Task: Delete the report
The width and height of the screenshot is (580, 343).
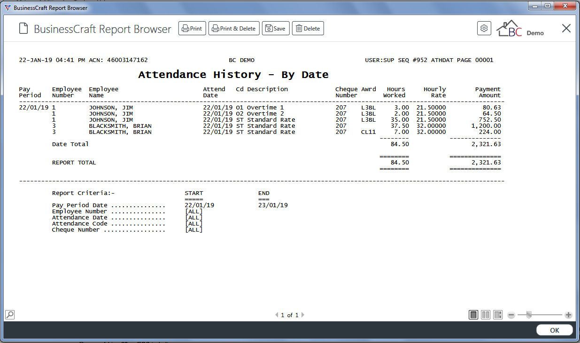Action: click(308, 28)
